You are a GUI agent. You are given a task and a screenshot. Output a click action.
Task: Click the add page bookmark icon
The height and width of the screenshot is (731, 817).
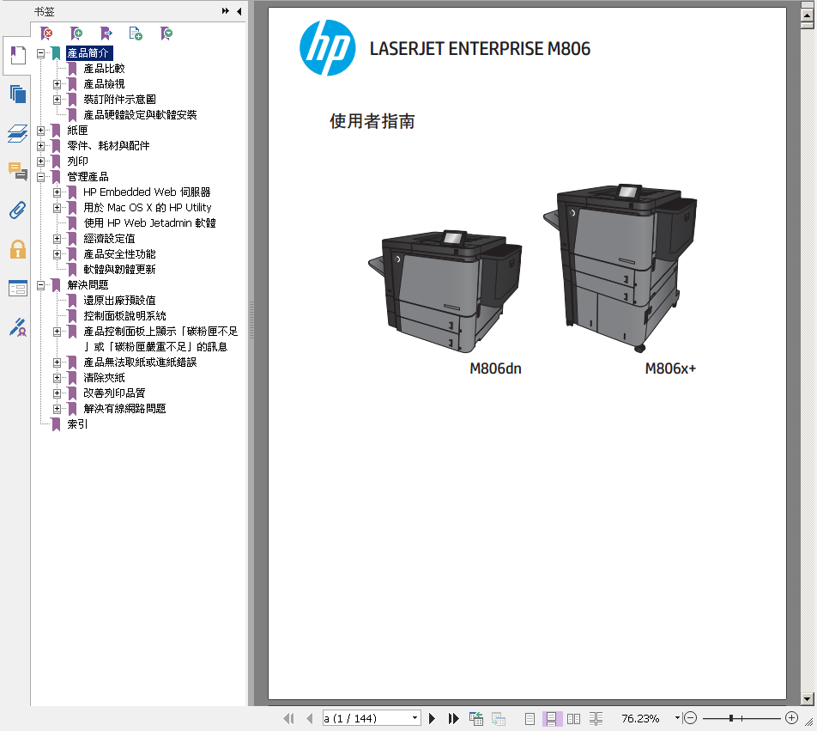pyautogui.click(x=136, y=34)
